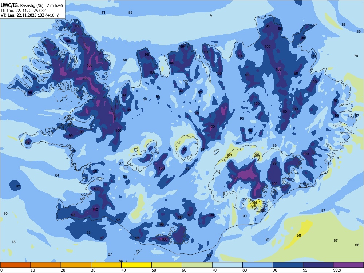Screen dimensions: 364x273
Task: Click the '94' humidity value on map
Action: 125,177
